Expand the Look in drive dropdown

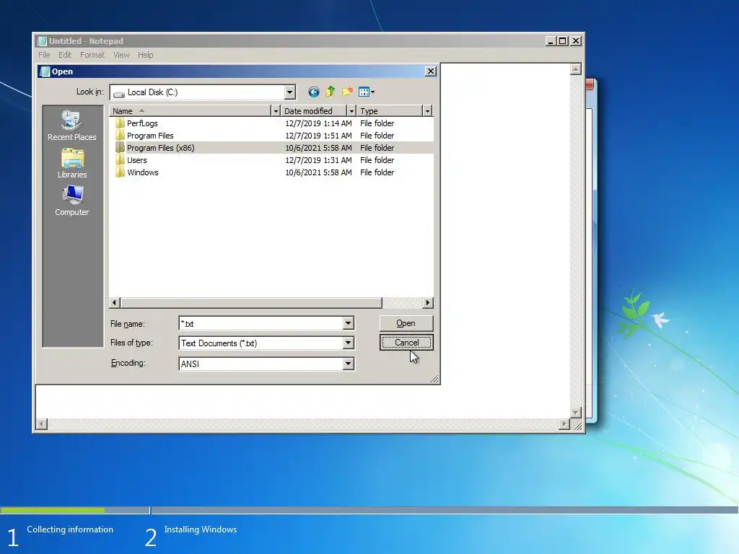[x=290, y=92]
